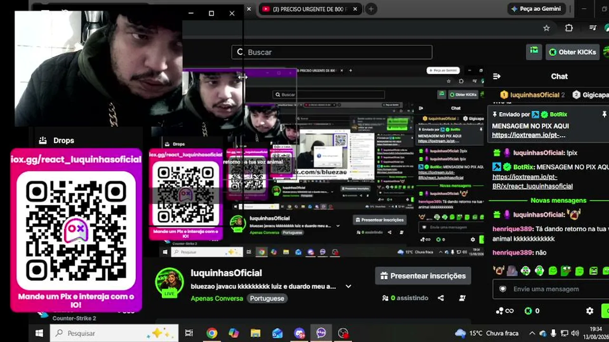Open the chat identity badge in the message box
The height and width of the screenshot is (342, 609).
point(502,289)
